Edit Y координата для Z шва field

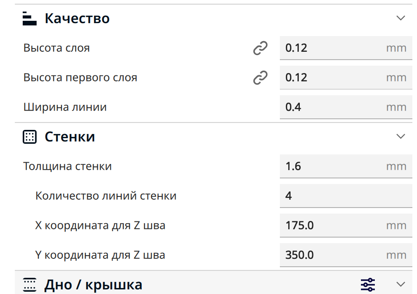(x=346, y=255)
